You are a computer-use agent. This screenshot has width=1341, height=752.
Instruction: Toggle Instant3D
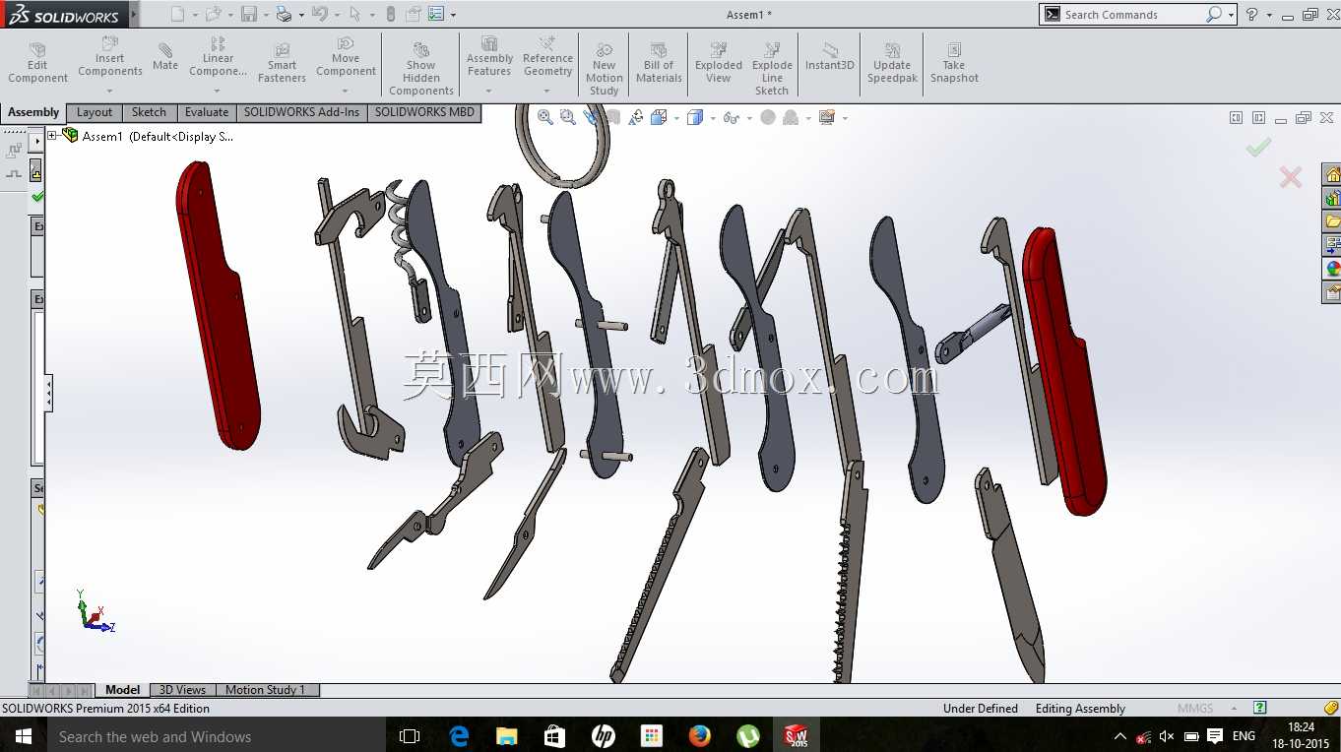(830, 57)
